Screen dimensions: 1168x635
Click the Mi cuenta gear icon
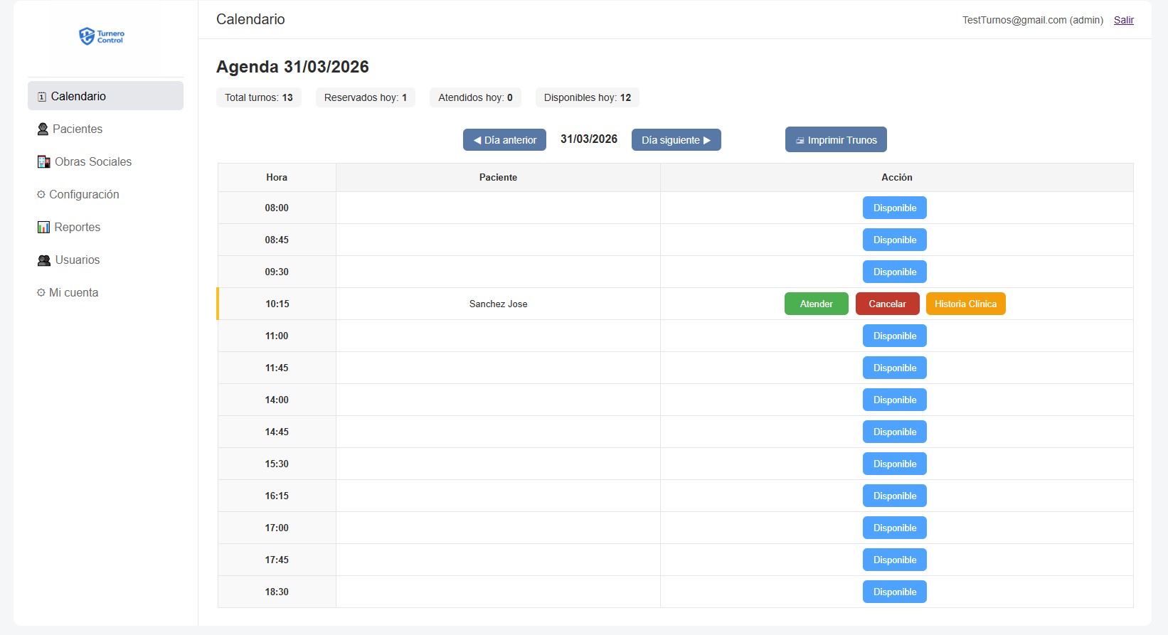click(x=41, y=293)
